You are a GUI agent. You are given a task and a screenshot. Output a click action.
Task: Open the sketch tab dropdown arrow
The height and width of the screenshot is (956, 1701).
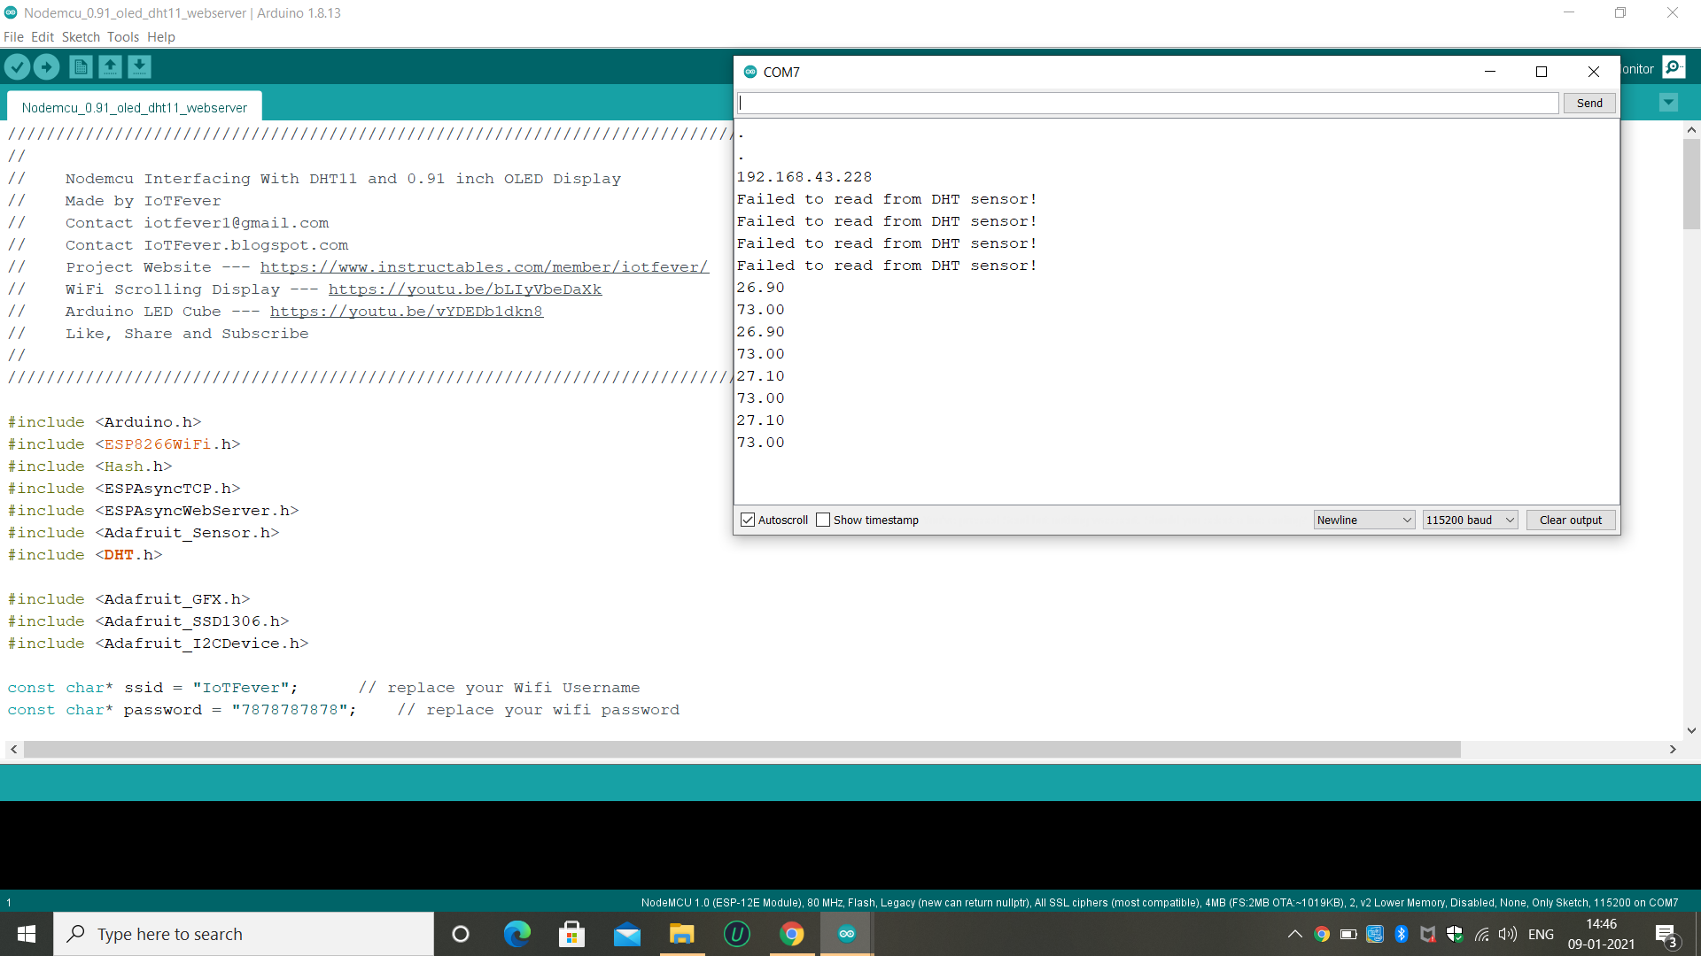pyautogui.click(x=1668, y=103)
